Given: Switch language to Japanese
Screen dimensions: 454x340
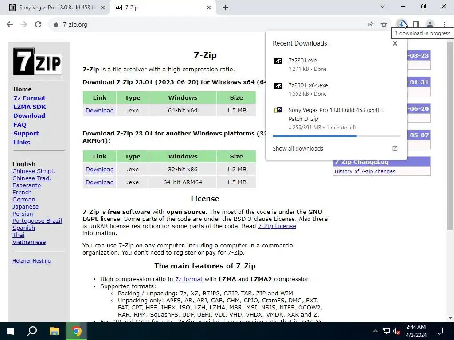Looking at the screenshot, I should click(x=25, y=206).
